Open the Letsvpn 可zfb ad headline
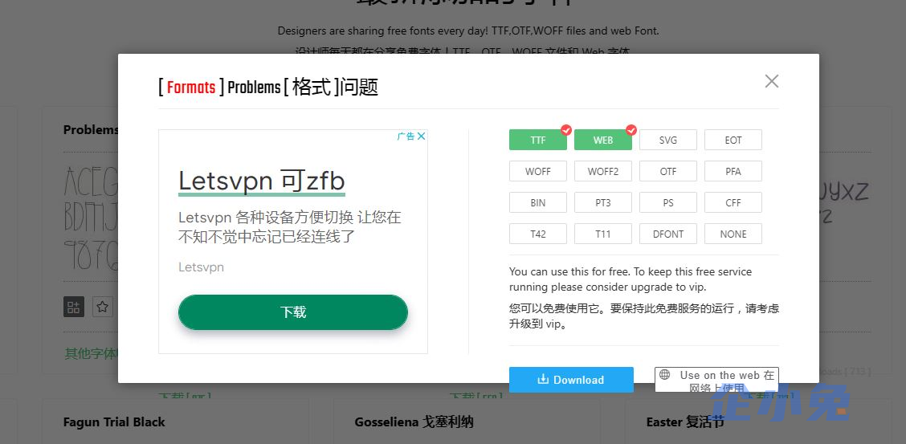This screenshot has height=444, width=906. click(261, 181)
